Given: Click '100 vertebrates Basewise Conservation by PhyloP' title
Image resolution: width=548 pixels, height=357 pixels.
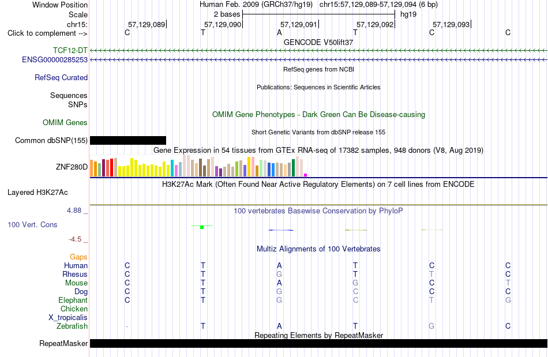Looking at the screenshot, I should (318, 211).
